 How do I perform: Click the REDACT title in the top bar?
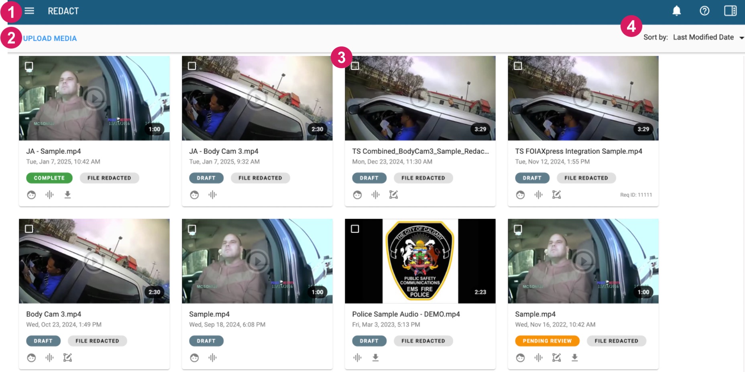[63, 11]
